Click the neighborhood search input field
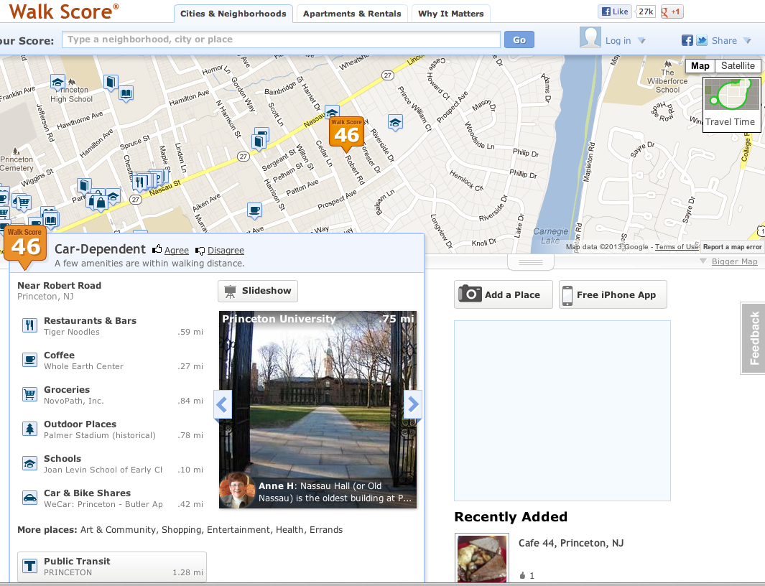This screenshot has height=586, width=765. [x=282, y=39]
